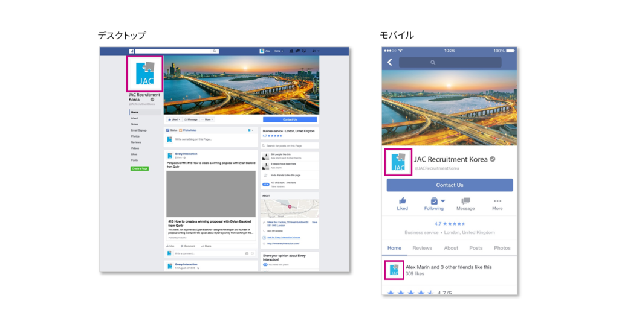Tap the Message speech bubble icon on mobile
619x327 pixels.
click(x=465, y=201)
